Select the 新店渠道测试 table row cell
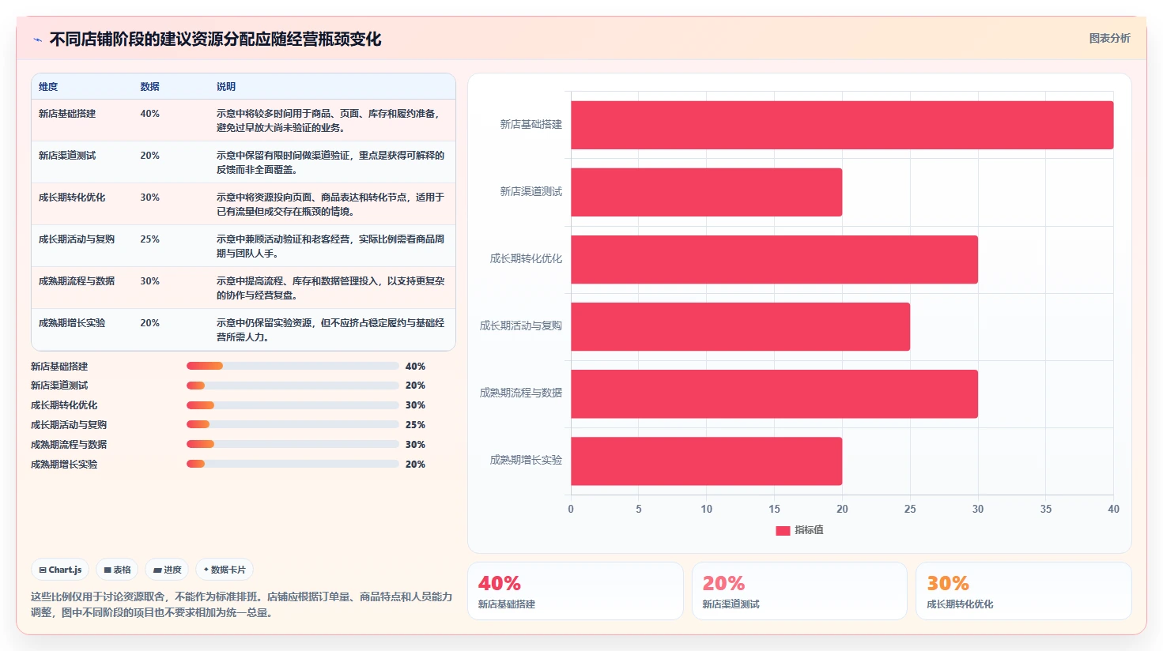Screen dimensions: 1163x651 click(67, 156)
